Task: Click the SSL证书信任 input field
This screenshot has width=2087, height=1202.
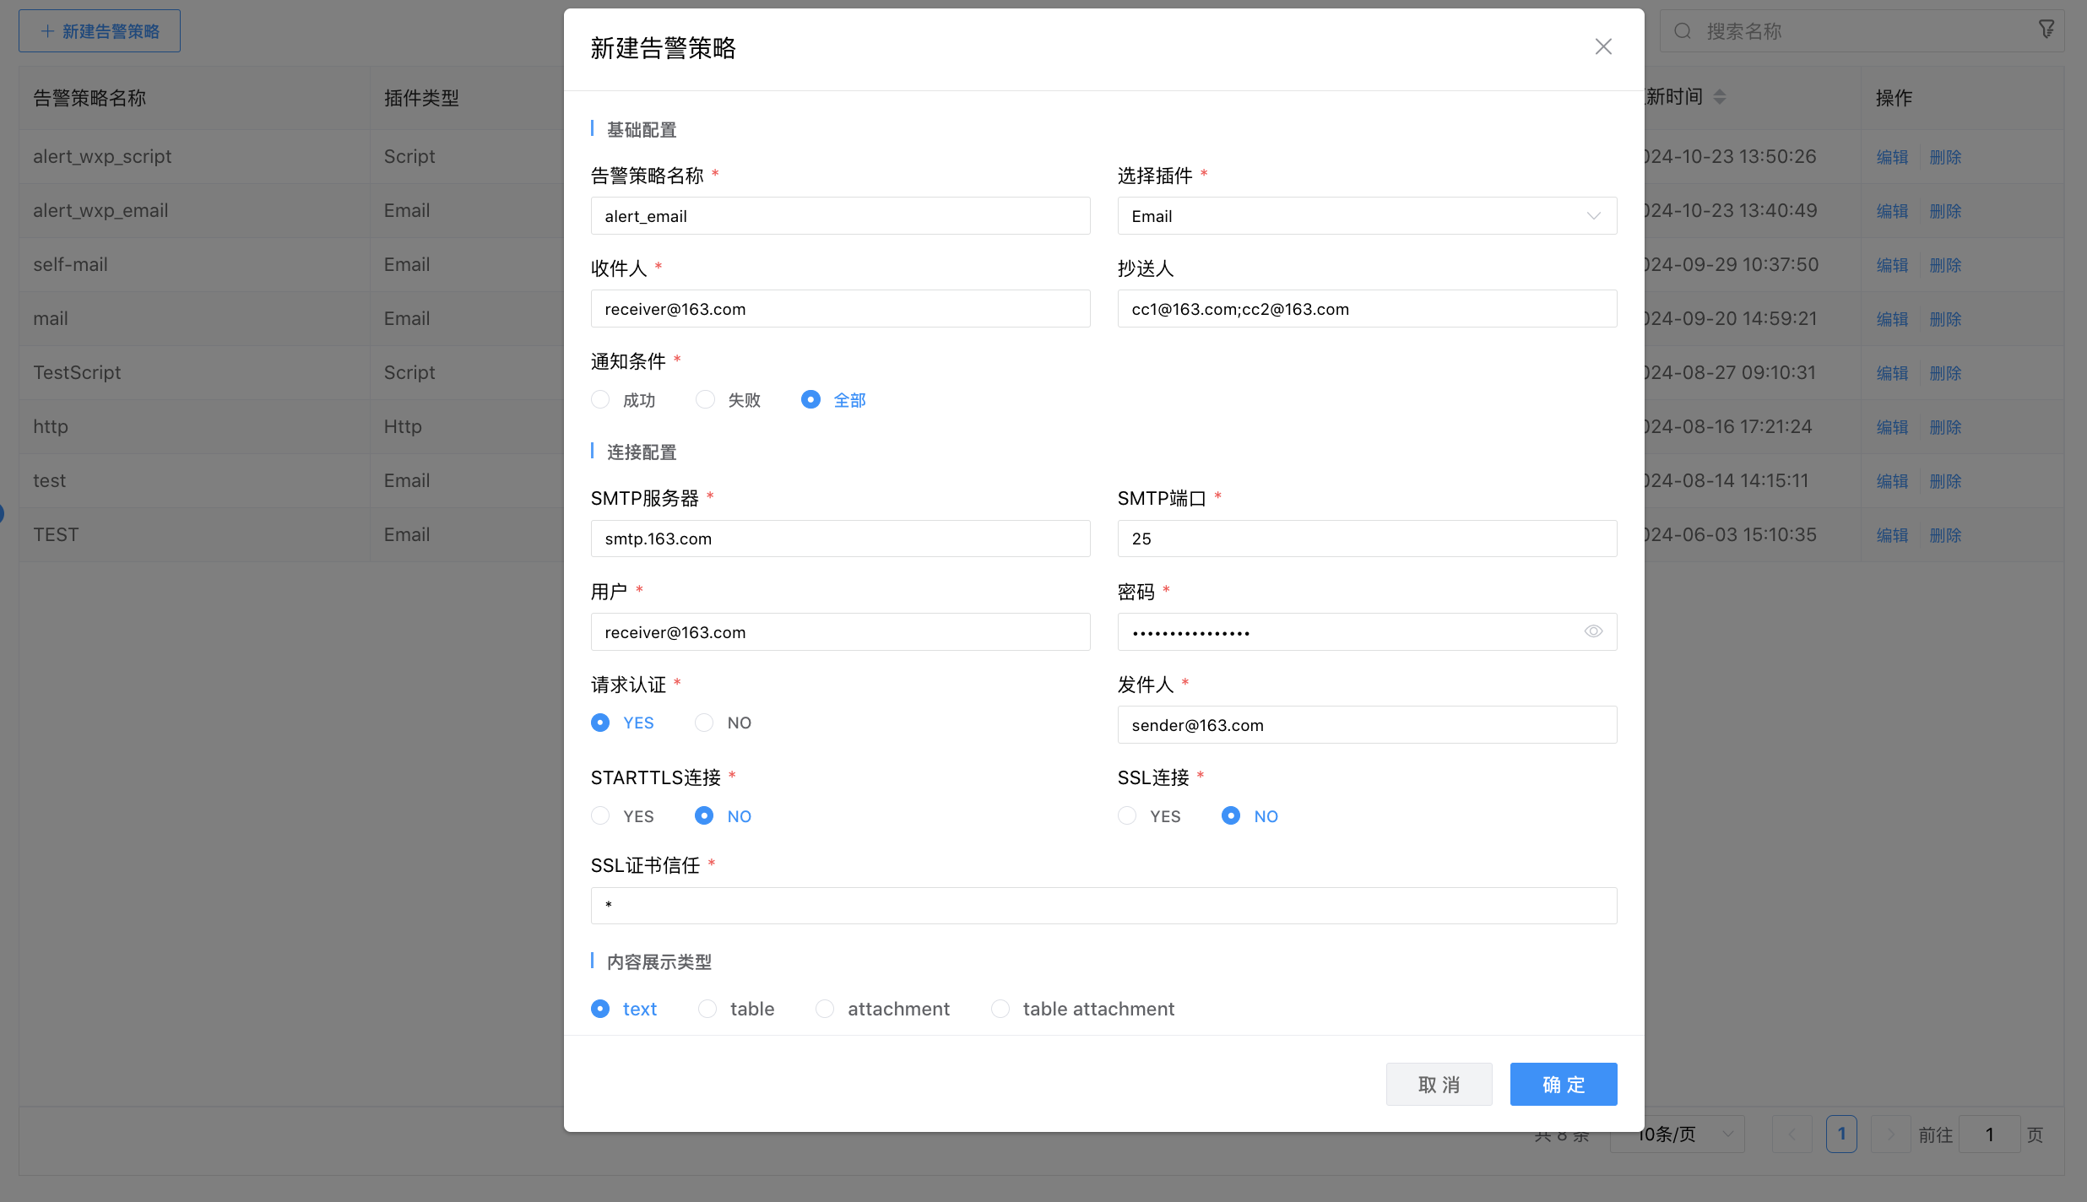Action: 1103,905
